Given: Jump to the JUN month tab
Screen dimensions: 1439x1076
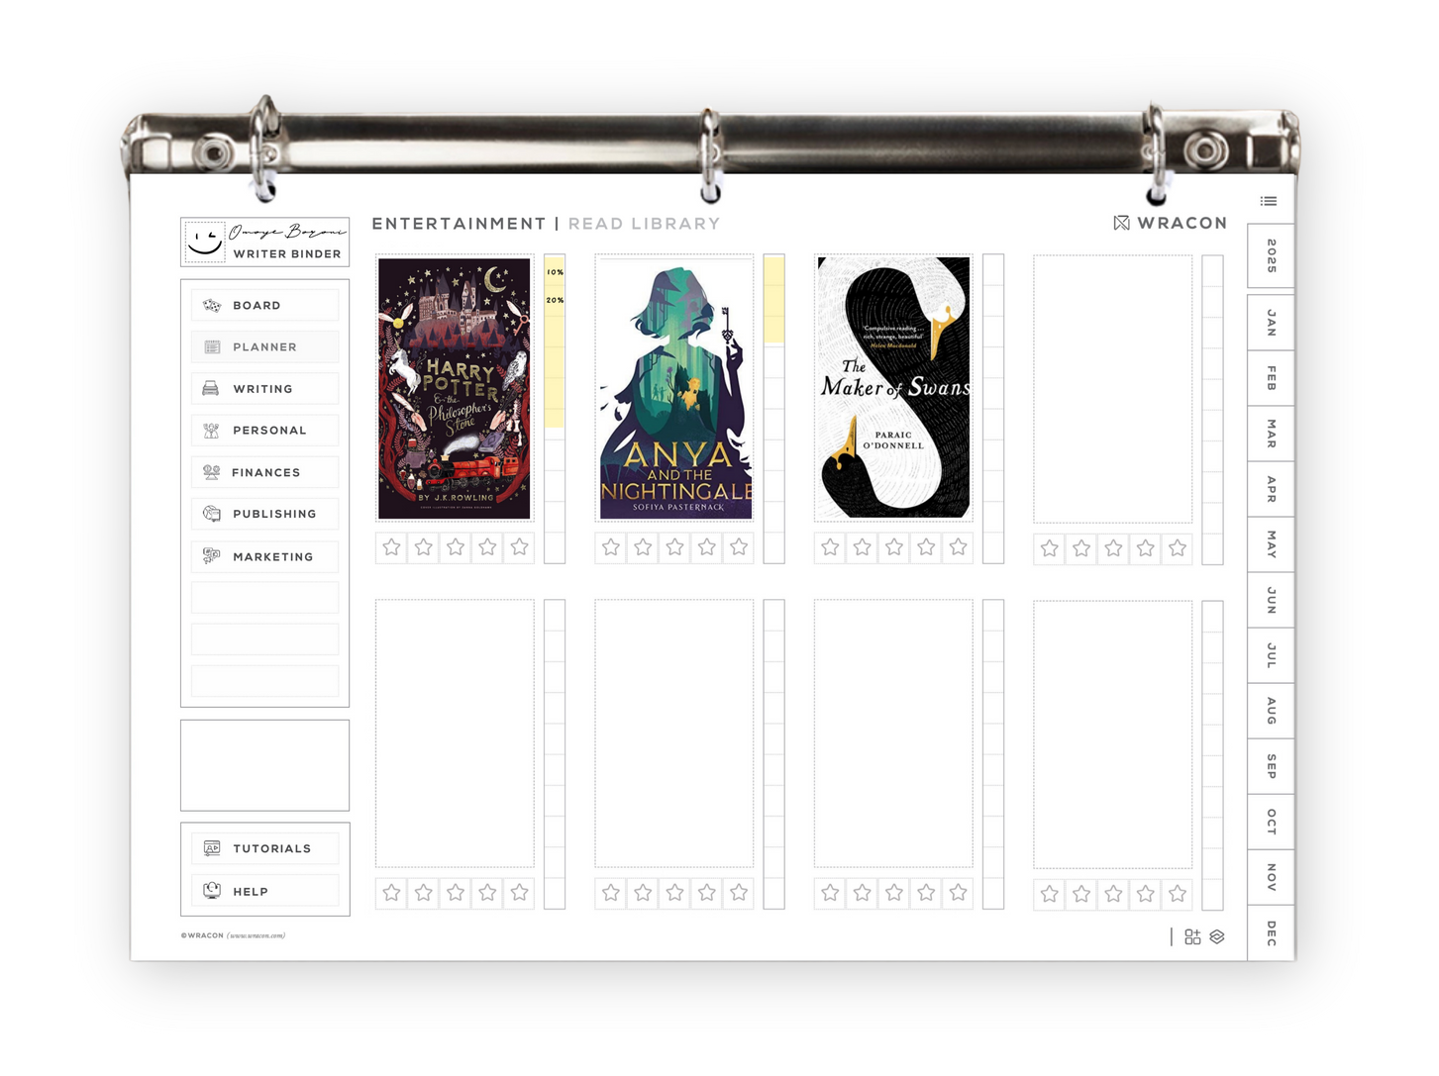Looking at the screenshot, I should click(x=1271, y=600).
